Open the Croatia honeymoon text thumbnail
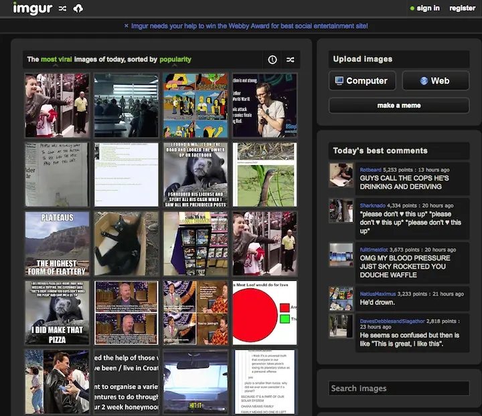The width and height of the screenshot is (482, 416). 127,382
